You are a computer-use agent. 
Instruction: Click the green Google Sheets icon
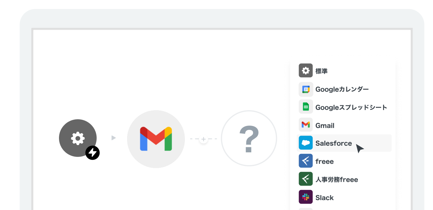[306, 107]
